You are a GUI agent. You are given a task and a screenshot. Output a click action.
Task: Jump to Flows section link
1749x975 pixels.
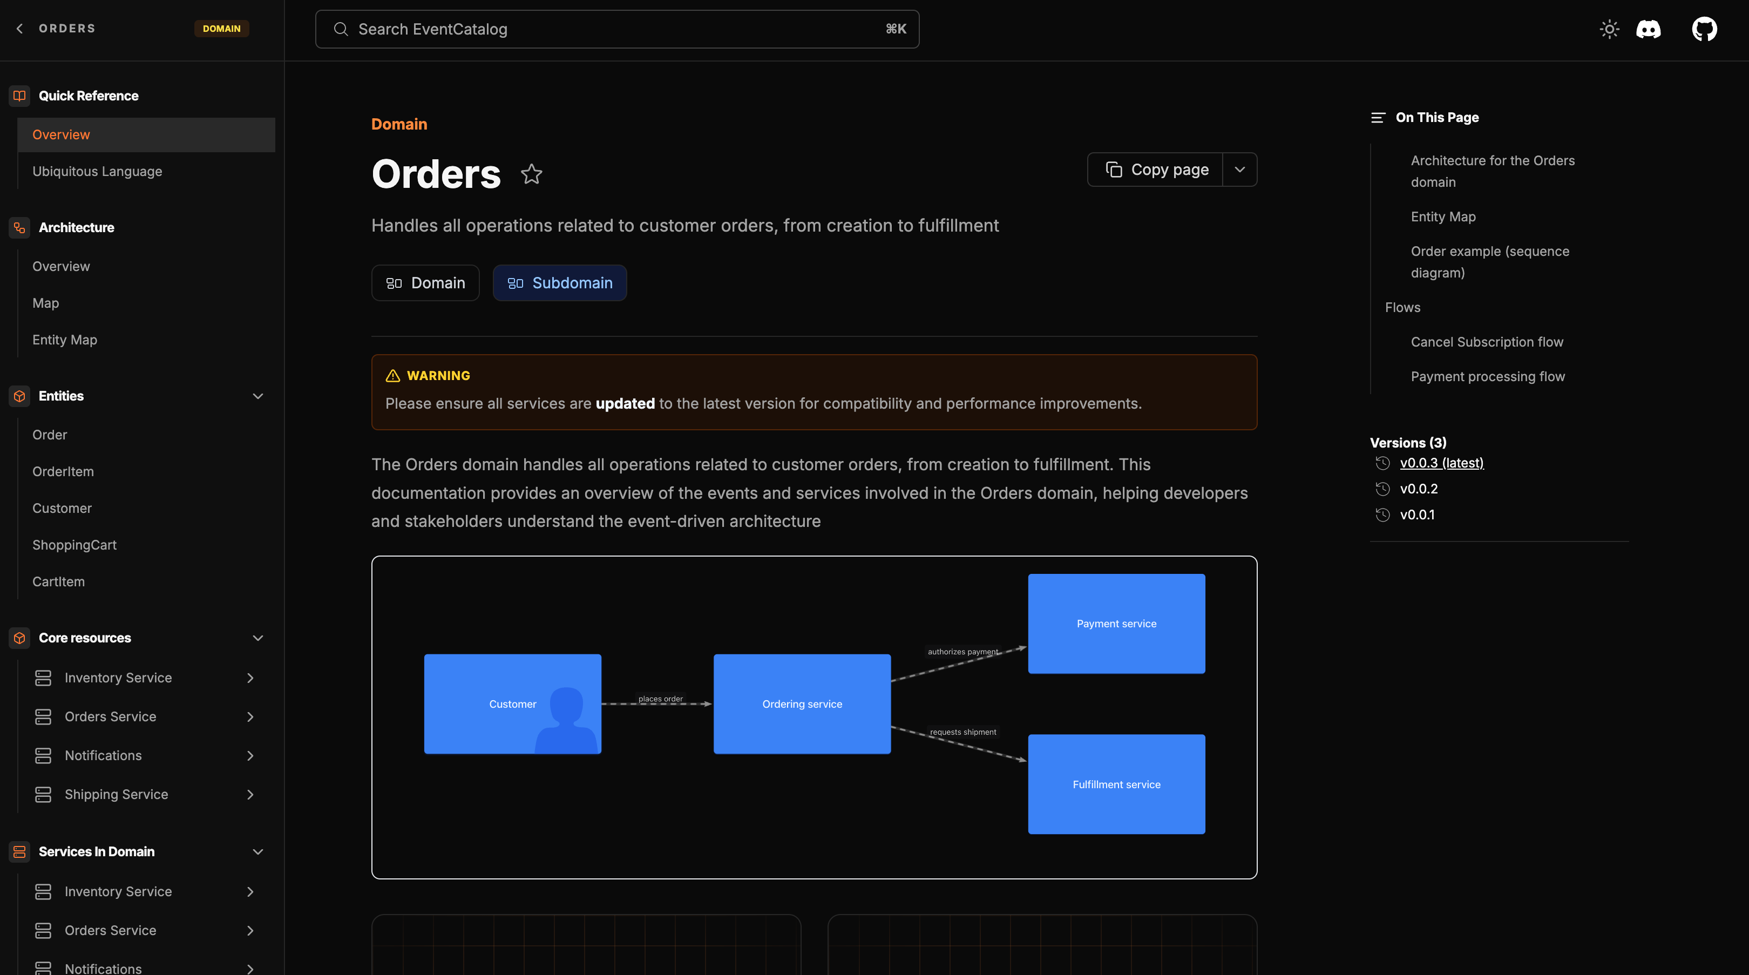coord(1403,308)
